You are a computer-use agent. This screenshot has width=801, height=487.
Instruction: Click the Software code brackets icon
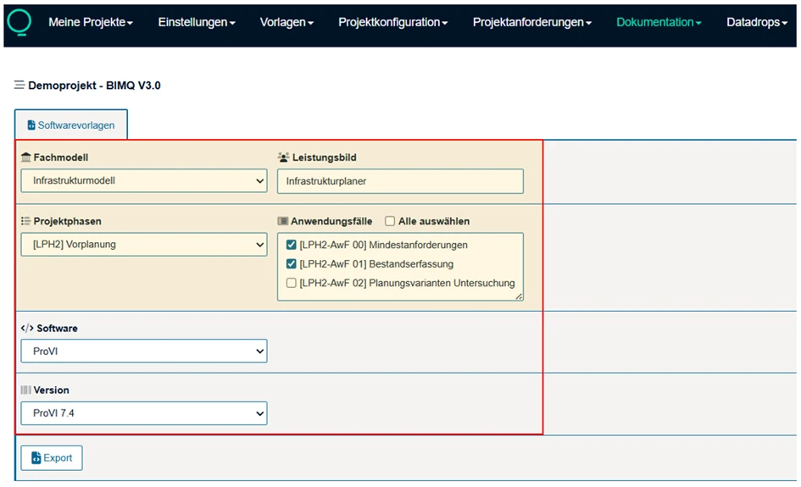coord(27,328)
